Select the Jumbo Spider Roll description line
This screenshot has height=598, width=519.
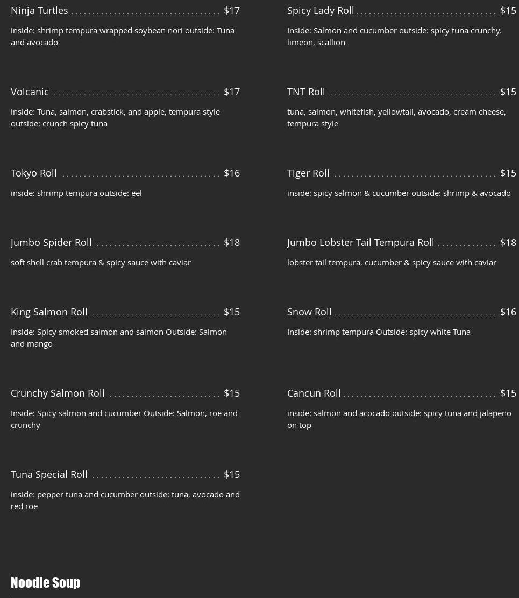click(101, 263)
